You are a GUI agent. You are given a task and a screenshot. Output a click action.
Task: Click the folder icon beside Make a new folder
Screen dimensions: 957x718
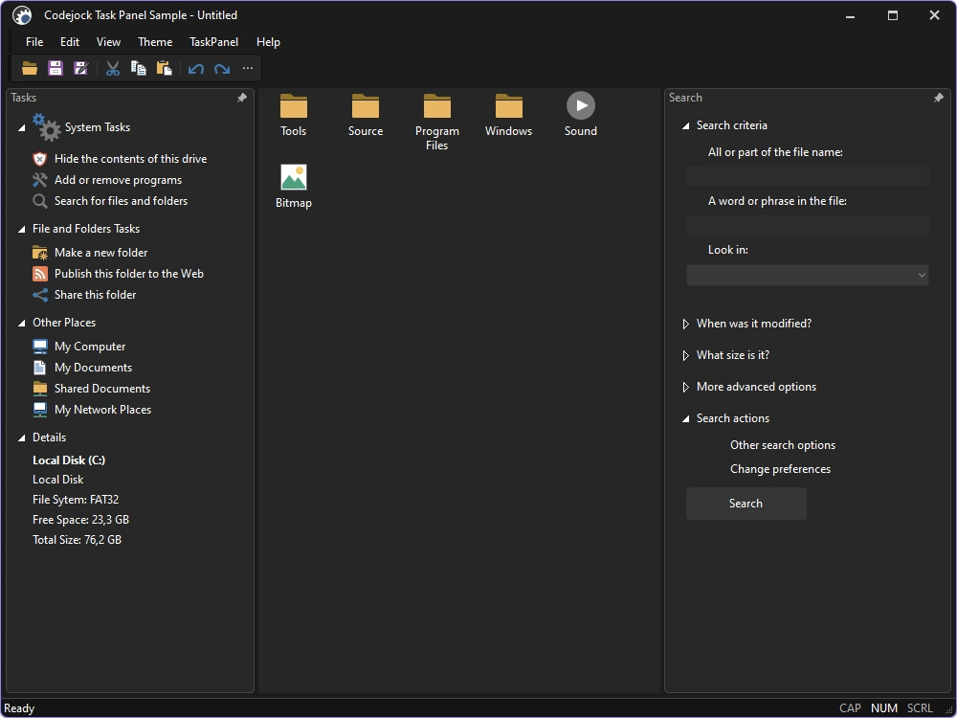39,253
